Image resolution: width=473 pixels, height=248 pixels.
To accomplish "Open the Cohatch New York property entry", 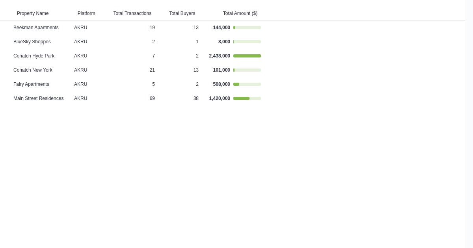I will point(33,70).
